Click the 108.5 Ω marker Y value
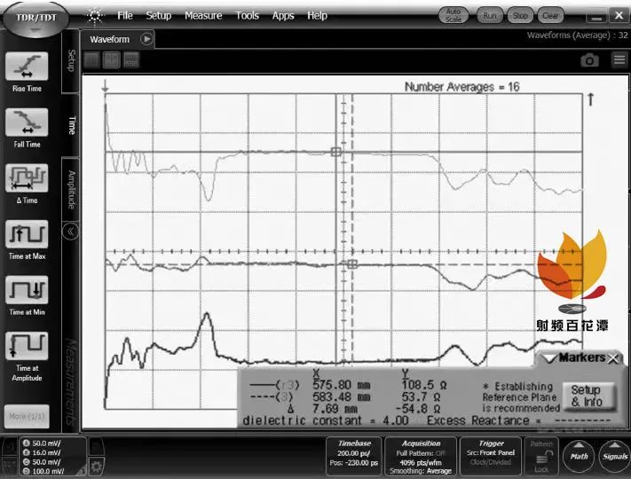 click(x=424, y=385)
